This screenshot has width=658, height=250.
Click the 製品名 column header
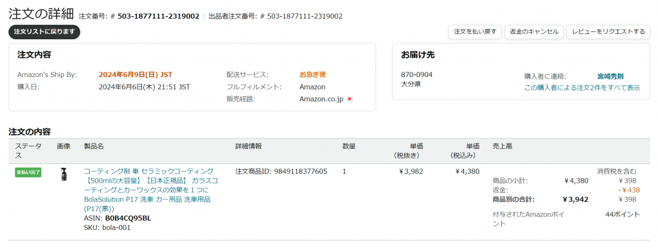tap(94, 146)
